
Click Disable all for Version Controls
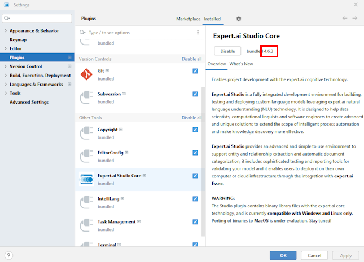point(191,59)
